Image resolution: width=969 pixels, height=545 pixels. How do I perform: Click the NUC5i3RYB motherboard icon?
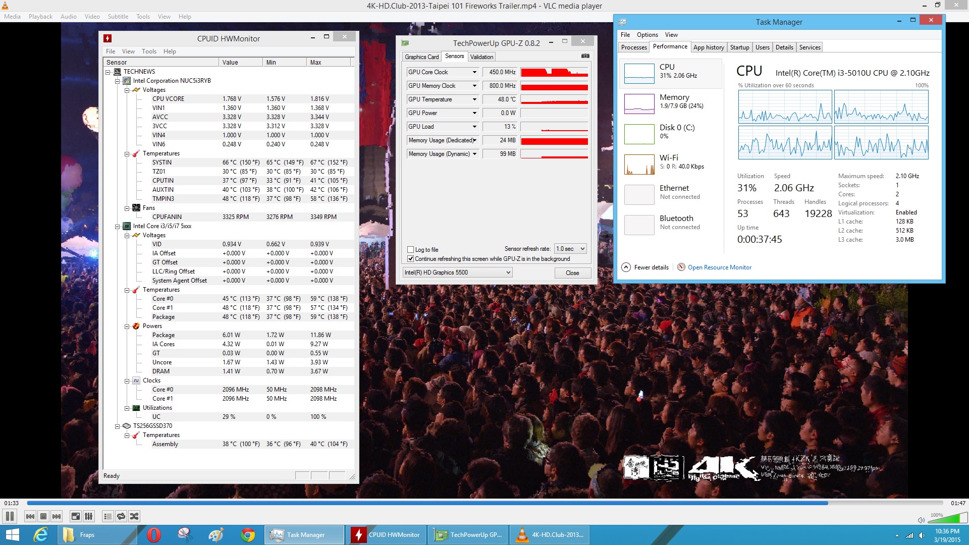click(127, 81)
